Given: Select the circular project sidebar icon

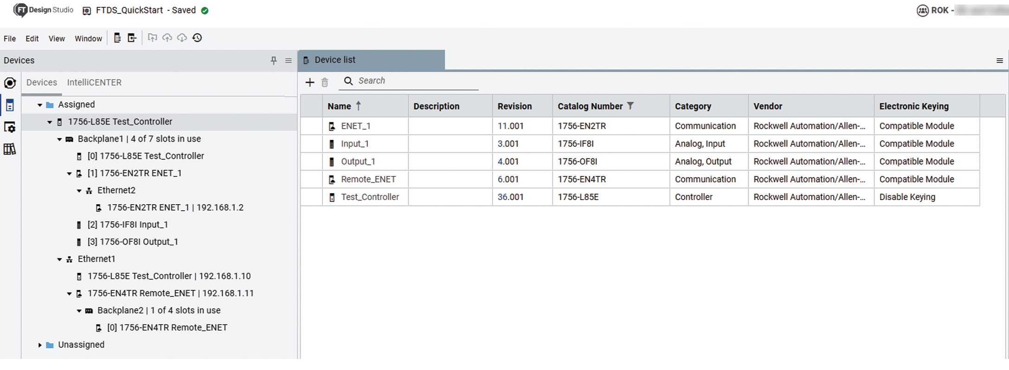Looking at the screenshot, I should click(10, 83).
